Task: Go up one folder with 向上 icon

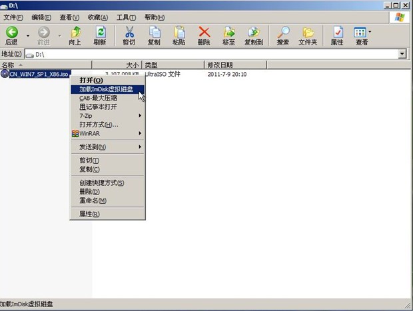Action: (75, 32)
